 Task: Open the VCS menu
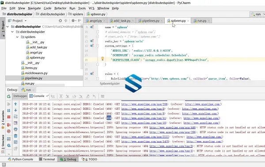pyautogui.click(x=91, y=8)
